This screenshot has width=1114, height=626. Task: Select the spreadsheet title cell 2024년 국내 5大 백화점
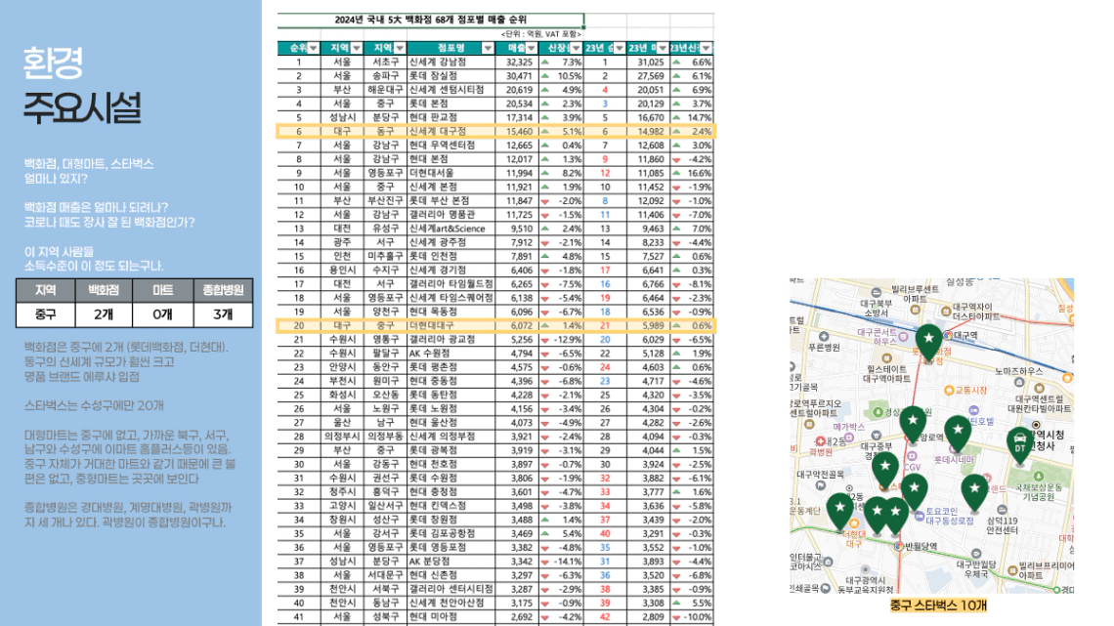(x=431, y=20)
